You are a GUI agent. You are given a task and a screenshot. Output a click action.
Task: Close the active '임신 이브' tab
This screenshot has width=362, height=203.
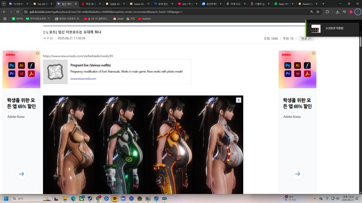(x=76, y=4)
